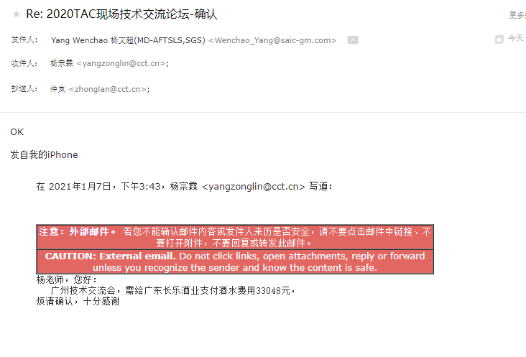Click sender address Wenchao_Yang@saic-gm.com
526x357 pixels.
272,40
